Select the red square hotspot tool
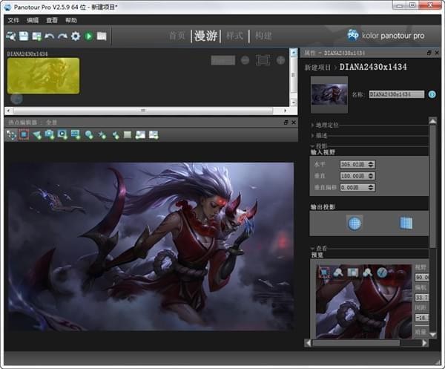Screen dimensions: 445x369 tap(24, 134)
